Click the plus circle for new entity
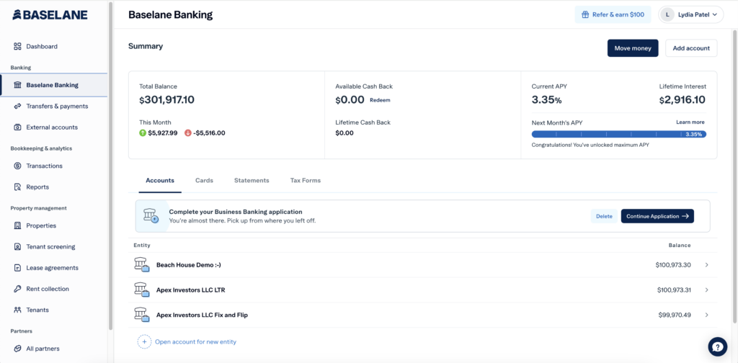This screenshot has height=363, width=738. (144, 342)
